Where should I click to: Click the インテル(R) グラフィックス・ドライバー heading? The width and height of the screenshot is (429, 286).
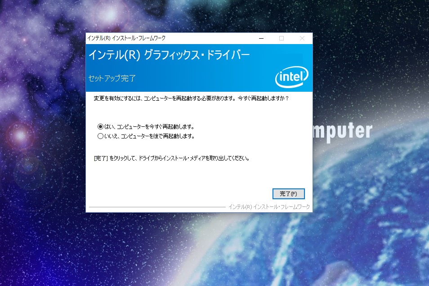point(169,55)
